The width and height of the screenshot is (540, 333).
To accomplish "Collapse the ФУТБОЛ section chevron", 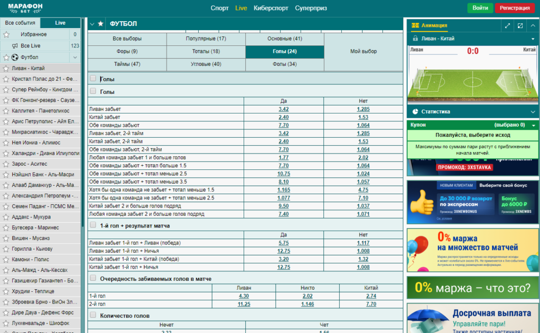I will click(92, 24).
